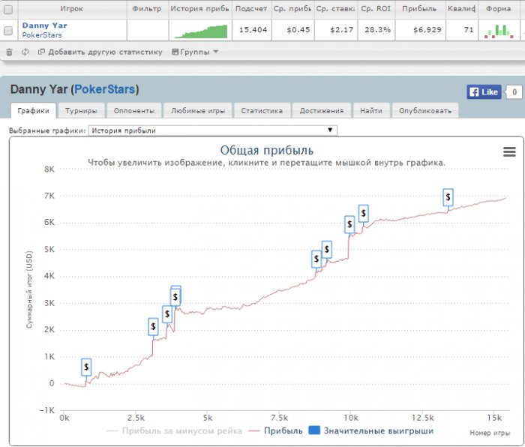This screenshot has width=525, height=447.
Task: Open the profit history sparkline chart
Action: tap(200, 31)
